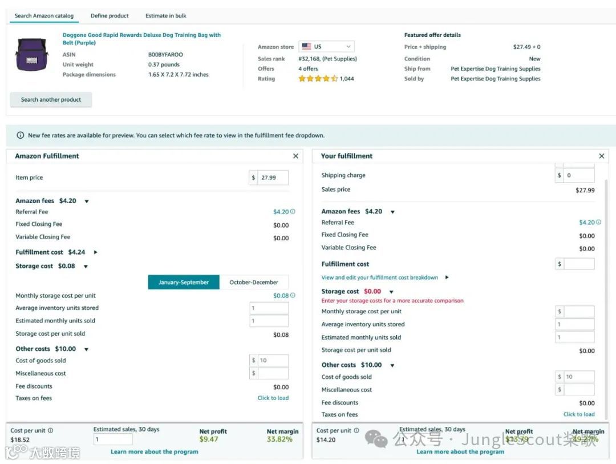Viewport: 616px width, 464px height.
Task: Click the 1,044 ratings count
Action: [x=347, y=79]
